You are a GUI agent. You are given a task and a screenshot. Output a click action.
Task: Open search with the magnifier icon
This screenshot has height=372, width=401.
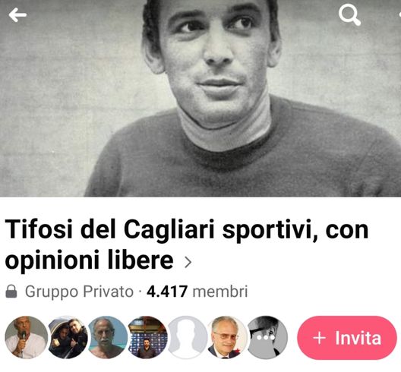[349, 16]
